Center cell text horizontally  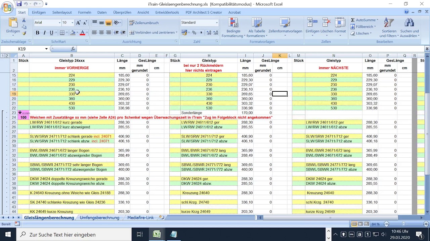click(101, 32)
